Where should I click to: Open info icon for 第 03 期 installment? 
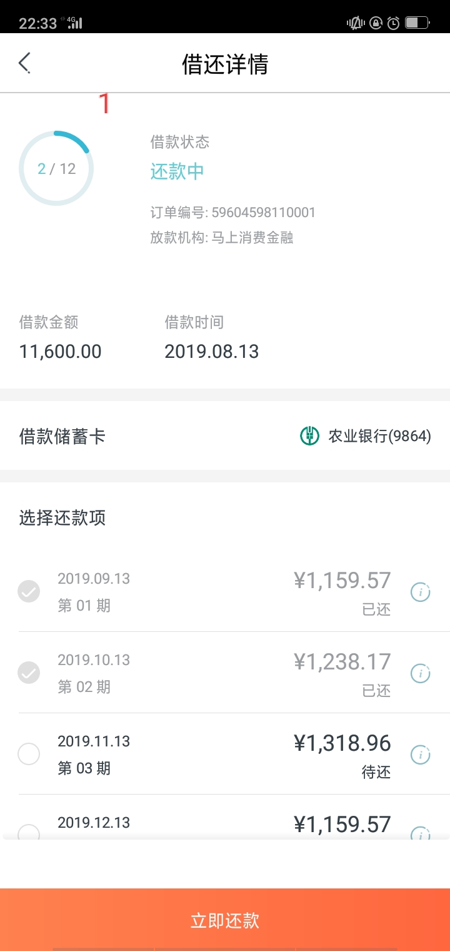tap(420, 755)
